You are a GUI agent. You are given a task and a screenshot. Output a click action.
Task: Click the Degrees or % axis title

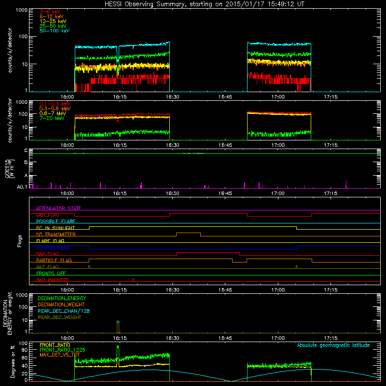click(x=13, y=361)
